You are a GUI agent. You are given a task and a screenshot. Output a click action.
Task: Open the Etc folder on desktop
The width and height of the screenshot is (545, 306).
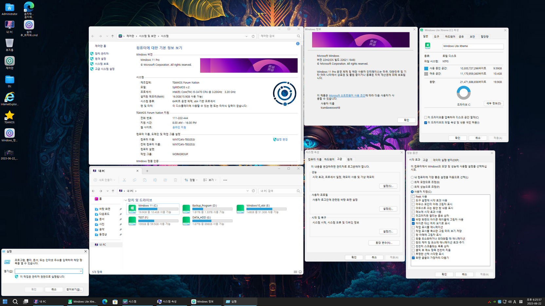(x=9, y=81)
